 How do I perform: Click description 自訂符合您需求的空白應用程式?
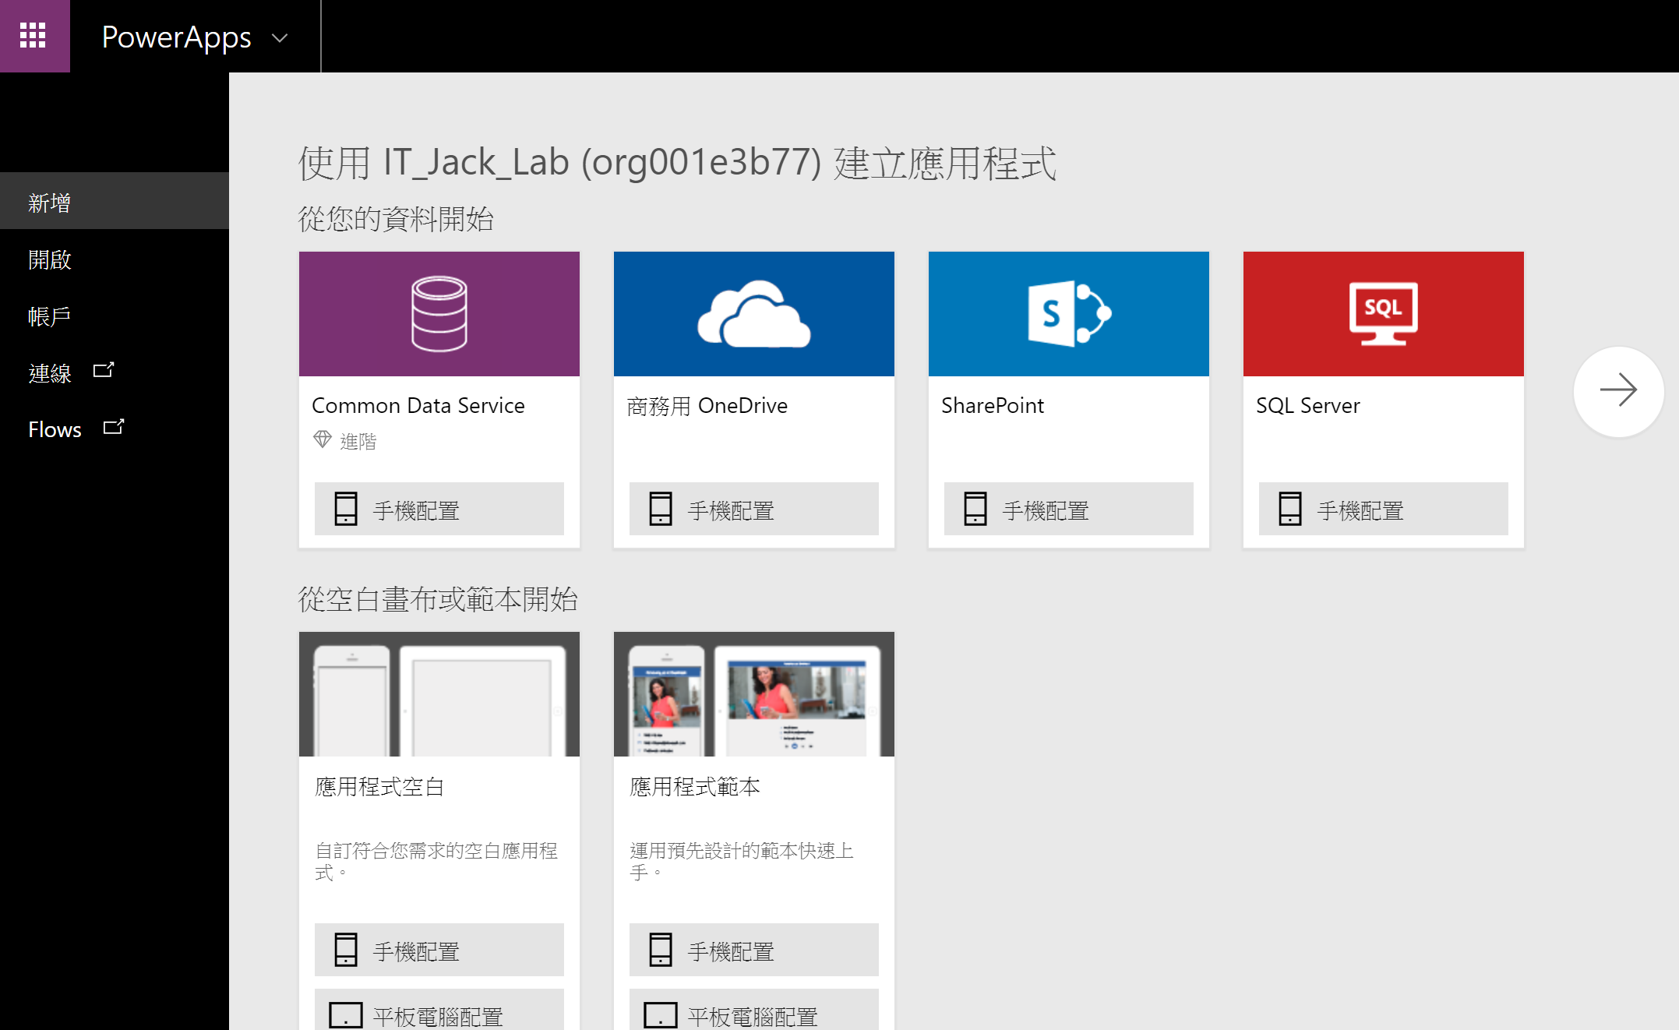click(437, 861)
